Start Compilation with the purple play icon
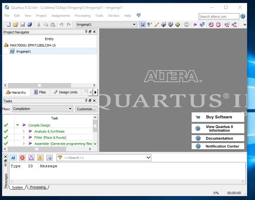This screenshot has height=200, width=255. (195, 25)
